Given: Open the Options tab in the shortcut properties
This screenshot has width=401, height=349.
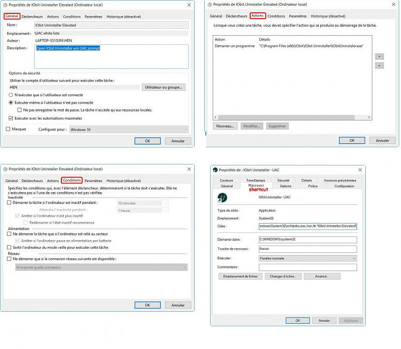Looking at the screenshot, I should click(x=286, y=186).
